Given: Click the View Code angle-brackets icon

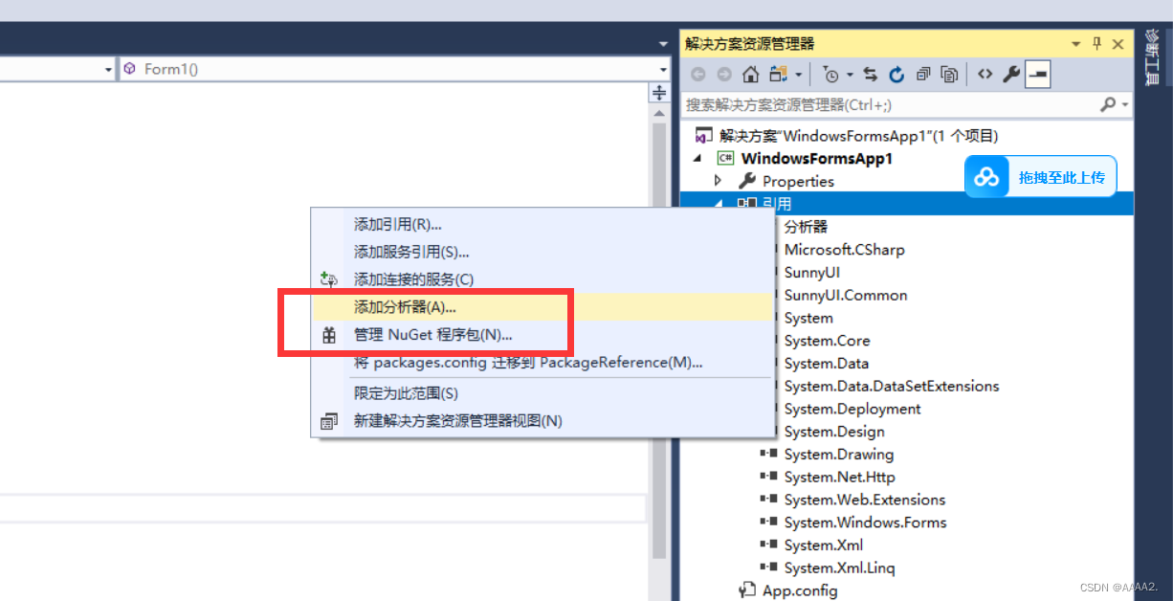Looking at the screenshot, I should click(x=985, y=74).
